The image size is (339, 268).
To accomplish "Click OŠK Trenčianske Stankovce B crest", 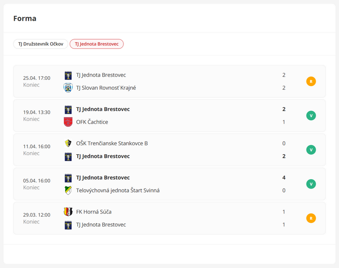I will [x=68, y=143].
